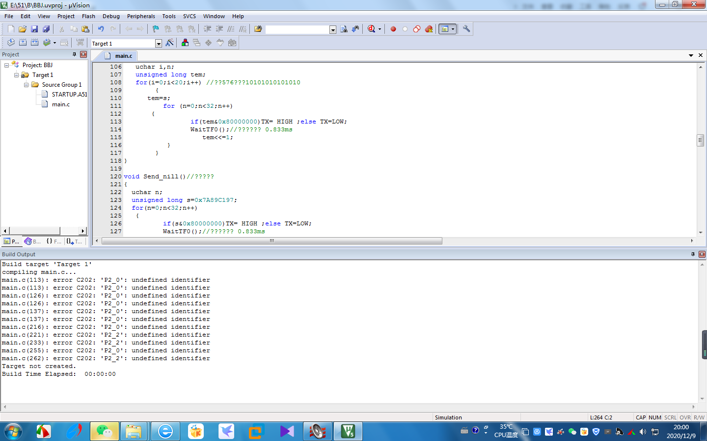Image resolution: width=707 pixels, height=441 pixels.
Task: Open Select Software Packs icon
Action: point(220,43)
